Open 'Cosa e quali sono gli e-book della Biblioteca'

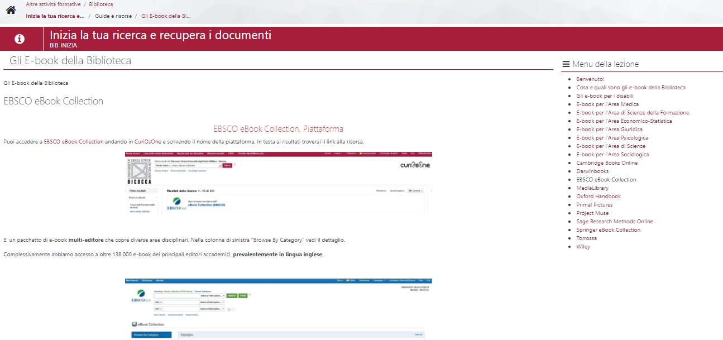[631, 88]
